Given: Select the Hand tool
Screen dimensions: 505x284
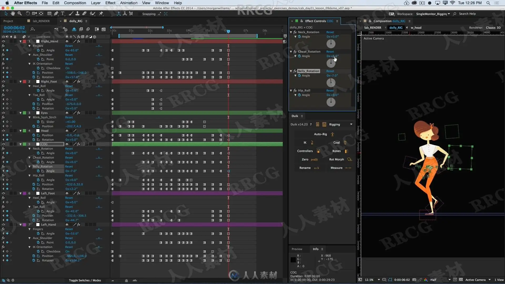Looking at the screenshot, I should click(13, 14).
